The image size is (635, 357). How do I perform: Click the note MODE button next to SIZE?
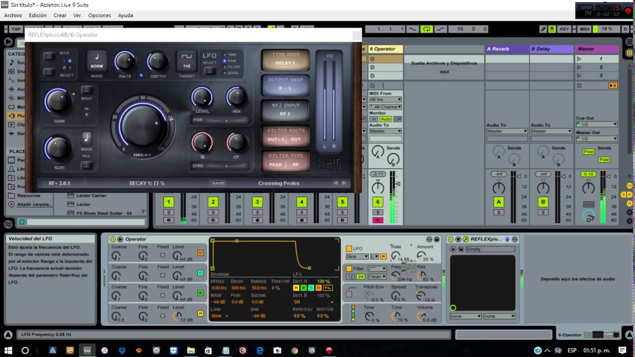(x=86, y=138)
